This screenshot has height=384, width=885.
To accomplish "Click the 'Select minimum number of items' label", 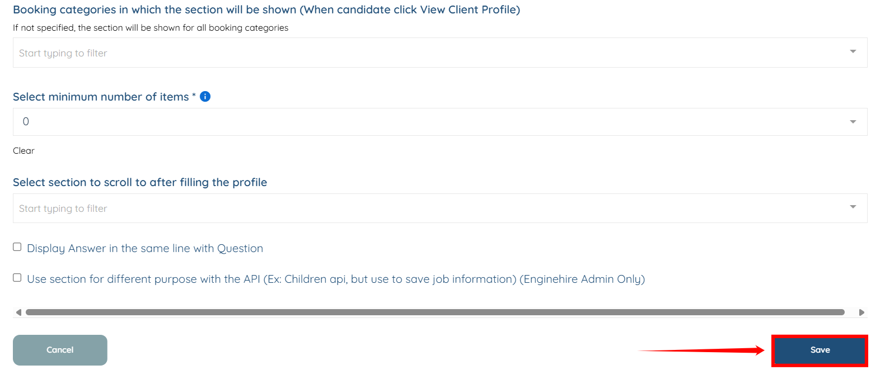I will point(101,97).
